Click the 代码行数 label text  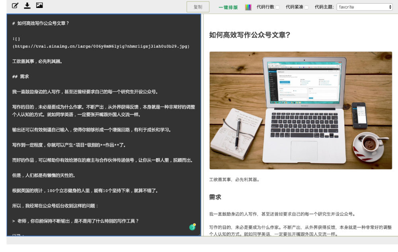(x=265, y=7)
